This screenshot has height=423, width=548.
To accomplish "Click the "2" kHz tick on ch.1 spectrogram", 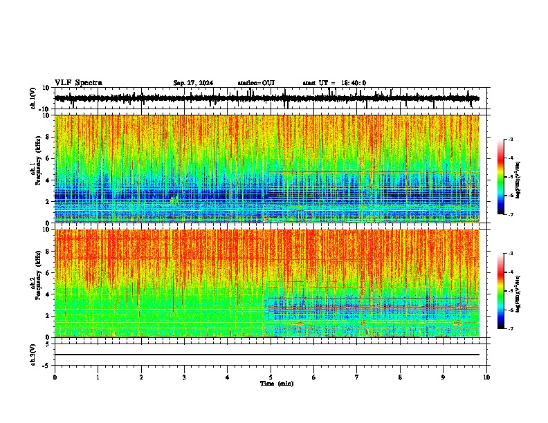I will pyautogui.click(x=48, y=202).
